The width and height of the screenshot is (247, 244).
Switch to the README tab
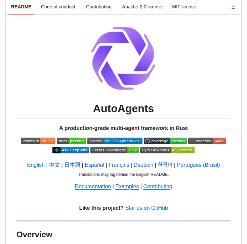pyautogui.click(x=21, y=7)
